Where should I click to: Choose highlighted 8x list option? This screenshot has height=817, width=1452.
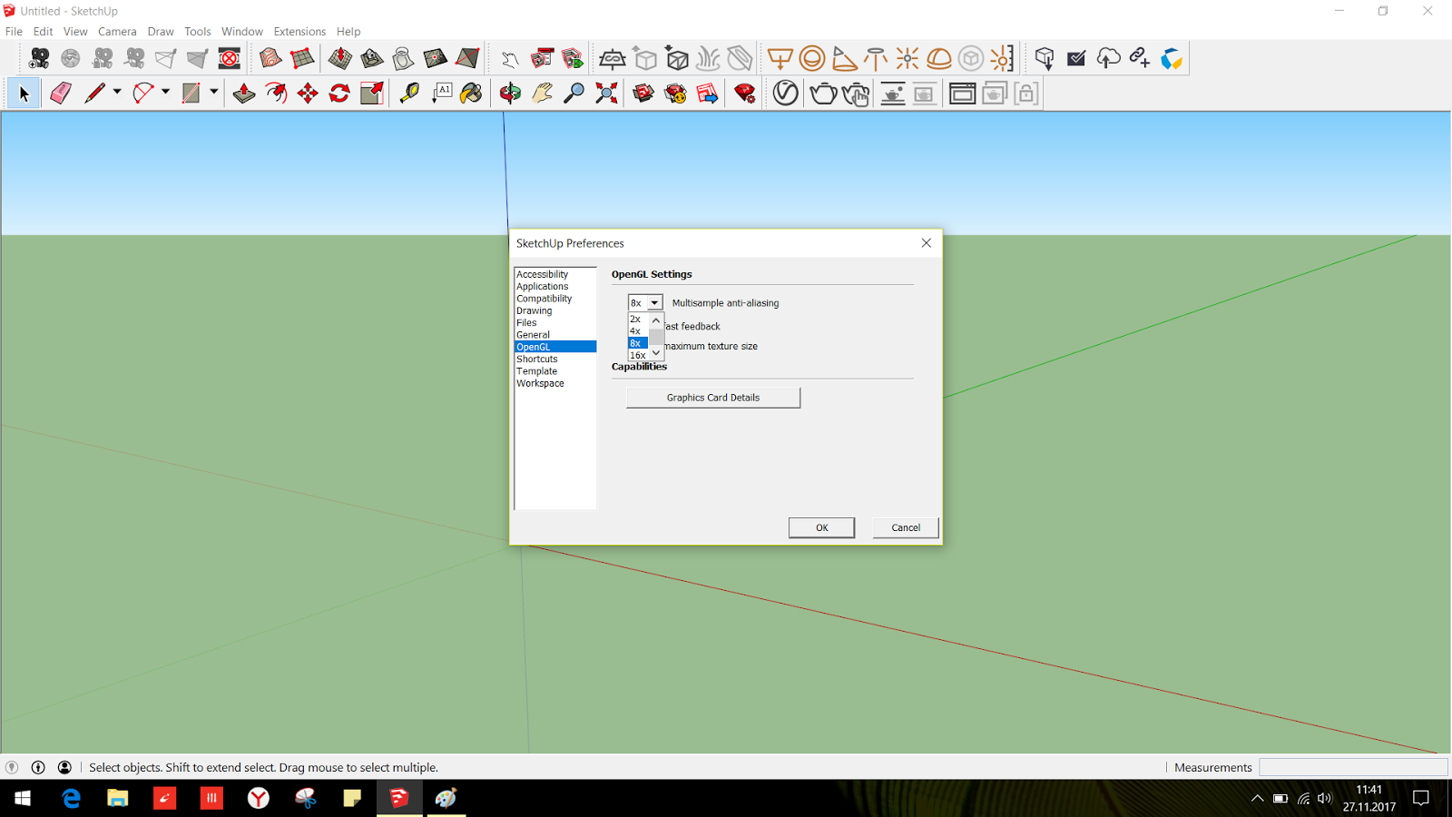[x=638, y=343]
